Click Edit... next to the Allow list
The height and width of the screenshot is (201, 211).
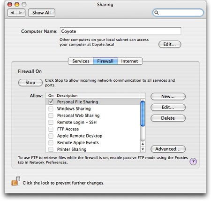click(168, 107)
